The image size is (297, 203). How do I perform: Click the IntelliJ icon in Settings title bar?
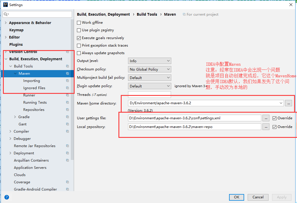coord(6,5)
